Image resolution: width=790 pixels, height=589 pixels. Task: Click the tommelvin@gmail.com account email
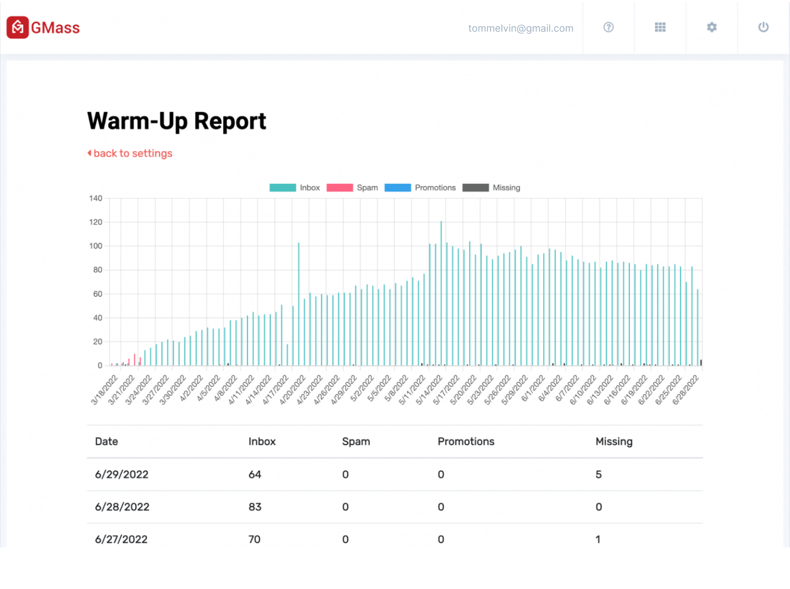521,28
